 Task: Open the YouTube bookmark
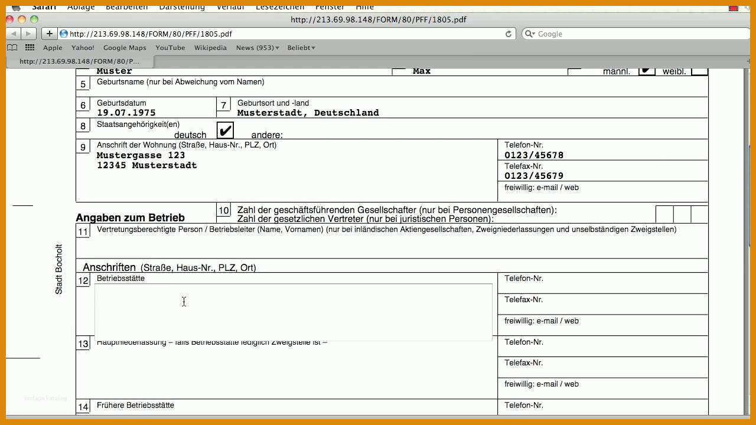click(170, 48)
